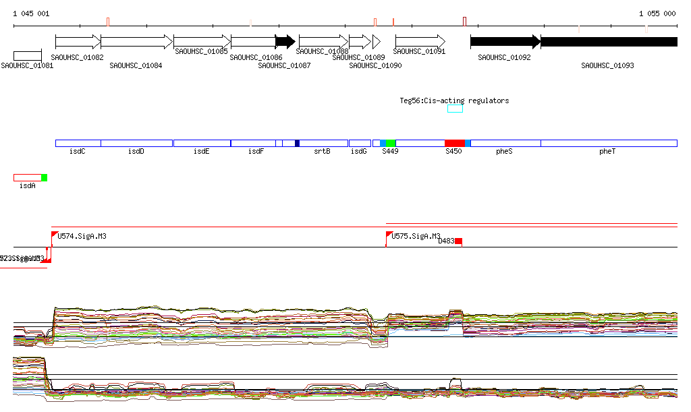Click the SAOUHSC_01091 gene arrow
This screenshot has width=691, height=412.
420,42
